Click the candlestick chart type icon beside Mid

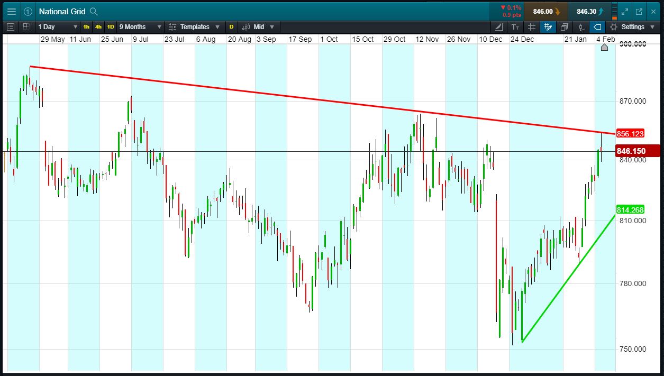pyautogui.click(x=245, y=26)
